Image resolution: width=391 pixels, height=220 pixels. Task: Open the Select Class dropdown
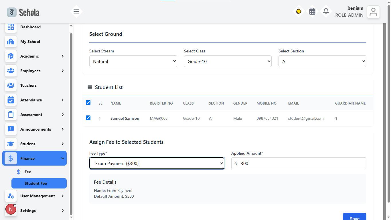tap(228, 61)
